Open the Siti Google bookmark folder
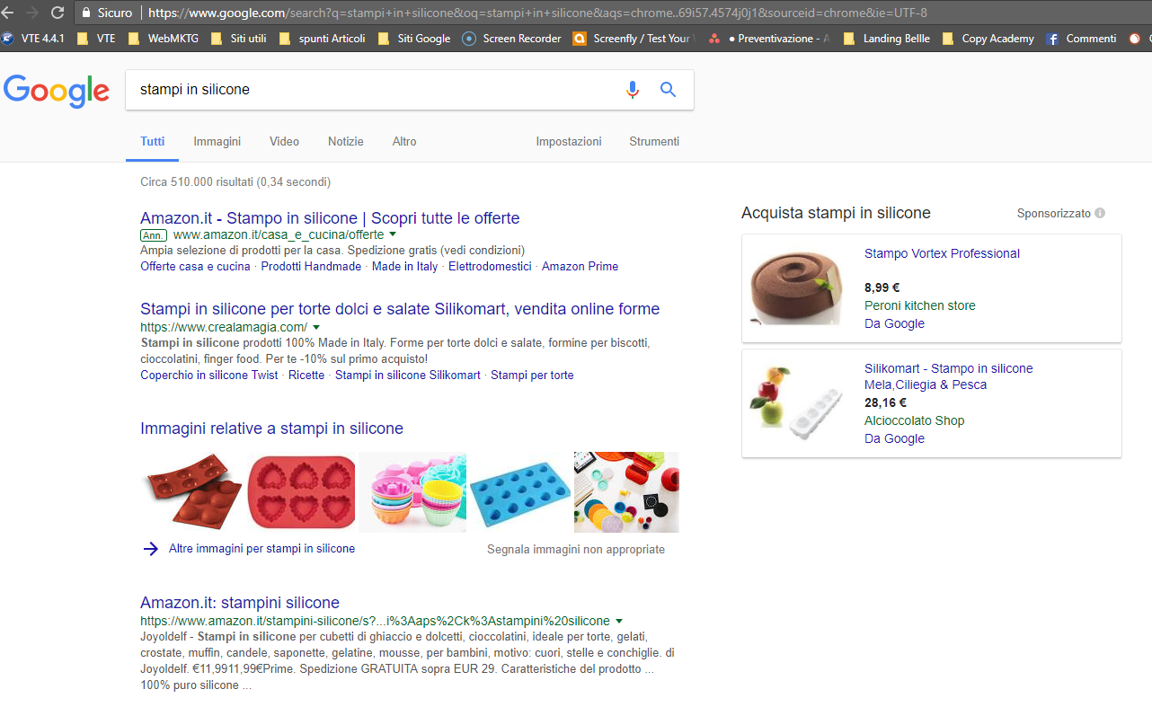Viewport: 1152px width, 707px height. click(x=414, y=39)
